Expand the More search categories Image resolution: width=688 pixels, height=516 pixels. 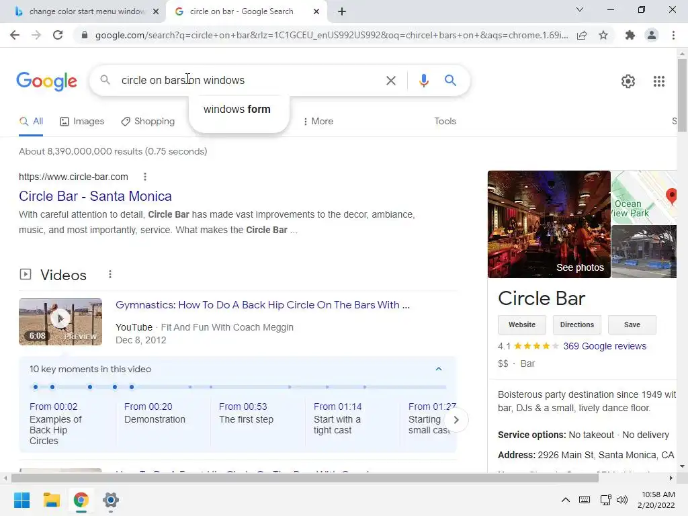(318, 122)
